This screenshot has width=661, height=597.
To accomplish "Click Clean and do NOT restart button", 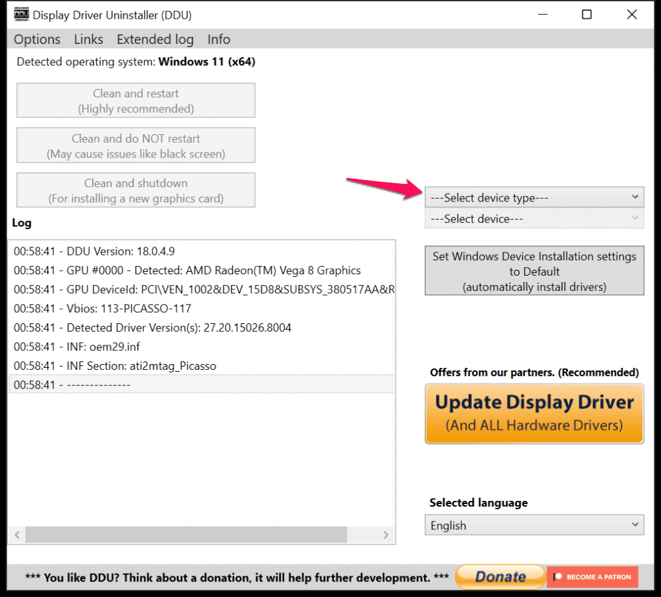I will [x=136, y=145].
